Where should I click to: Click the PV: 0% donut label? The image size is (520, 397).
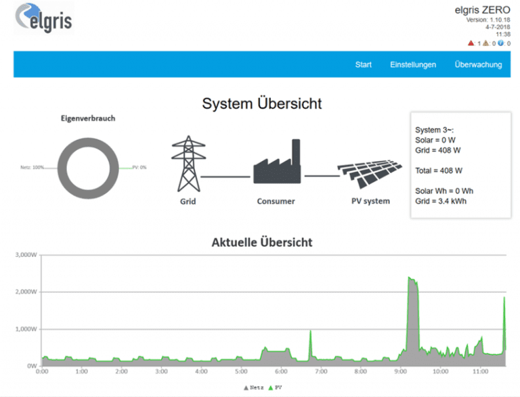[x=139, y=167]
